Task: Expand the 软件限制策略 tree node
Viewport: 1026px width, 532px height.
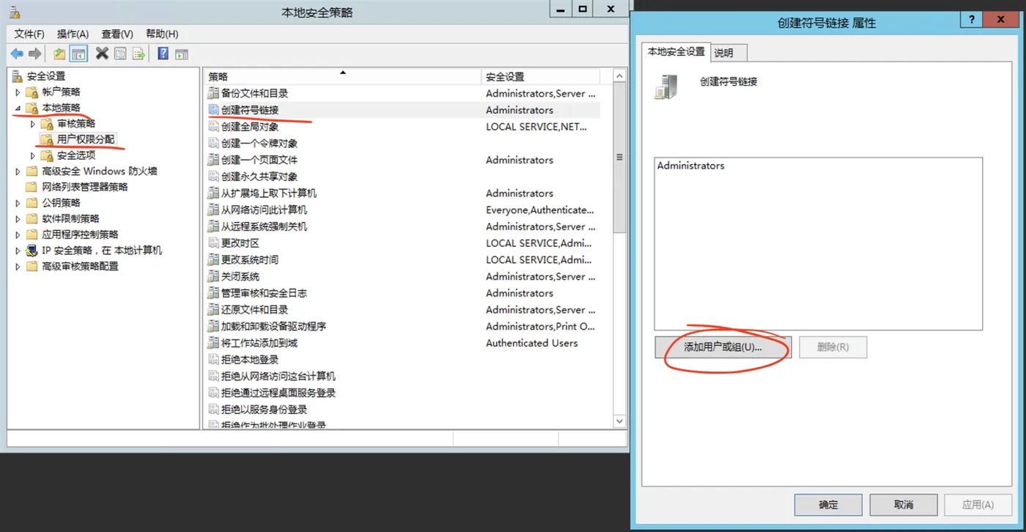Action: click(18, 218)
